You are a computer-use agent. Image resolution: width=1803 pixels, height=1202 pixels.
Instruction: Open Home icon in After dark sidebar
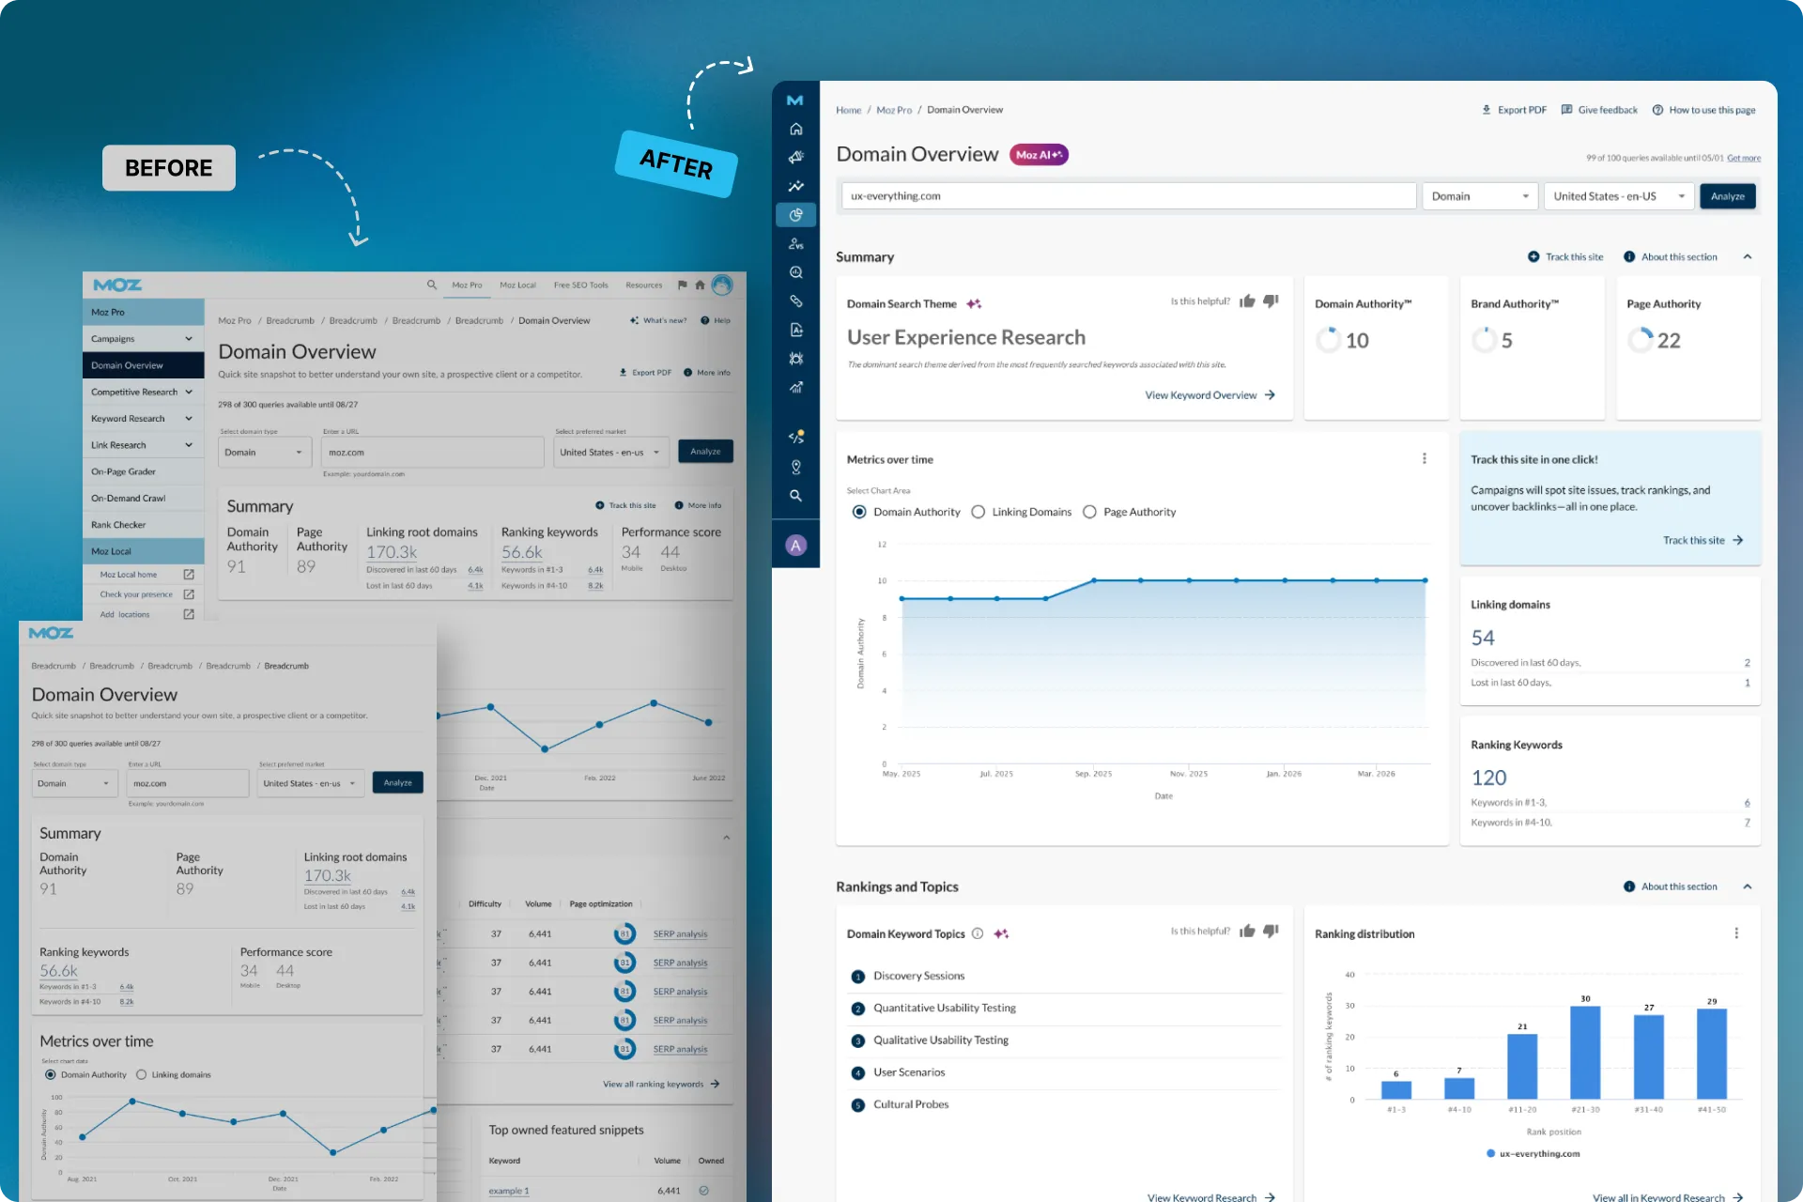pos(795,129)
